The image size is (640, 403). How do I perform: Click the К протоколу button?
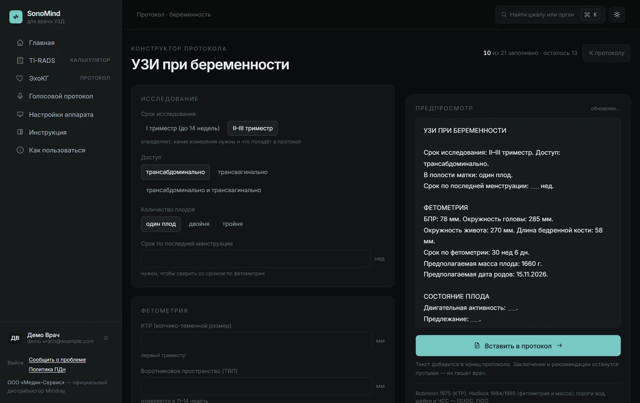pos(607,53)
